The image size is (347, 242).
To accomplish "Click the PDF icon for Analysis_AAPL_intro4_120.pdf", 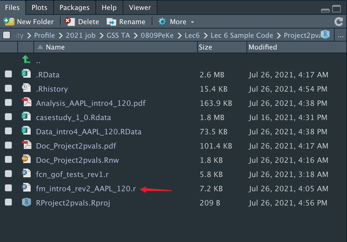I will pyautogui.click(x=26, y=103).
